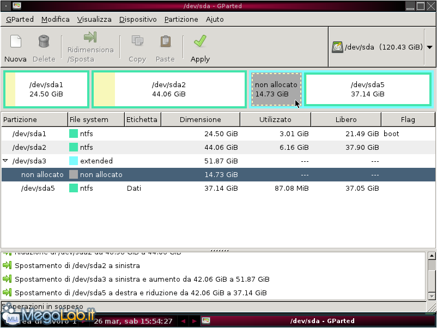The height and width of the screenshot is (328, 437).
Task: Select the 'Spostamento di /dev/sda2 a sinistra' operation
Action: coord(77,265)
